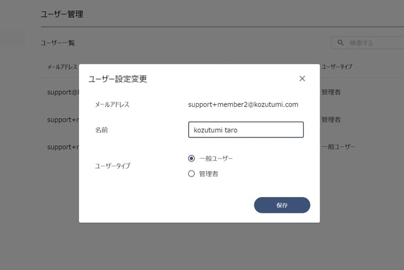Click the magnifying glass search icon
This screenshot has height=270, width=404.
pos(340,43)
